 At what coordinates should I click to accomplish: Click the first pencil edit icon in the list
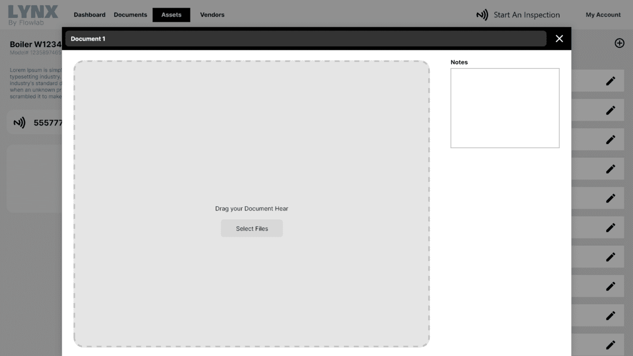coord(610,81)
